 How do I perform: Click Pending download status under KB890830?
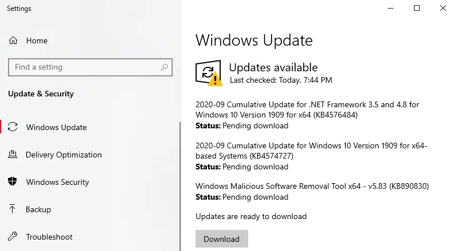click(256, 197)
